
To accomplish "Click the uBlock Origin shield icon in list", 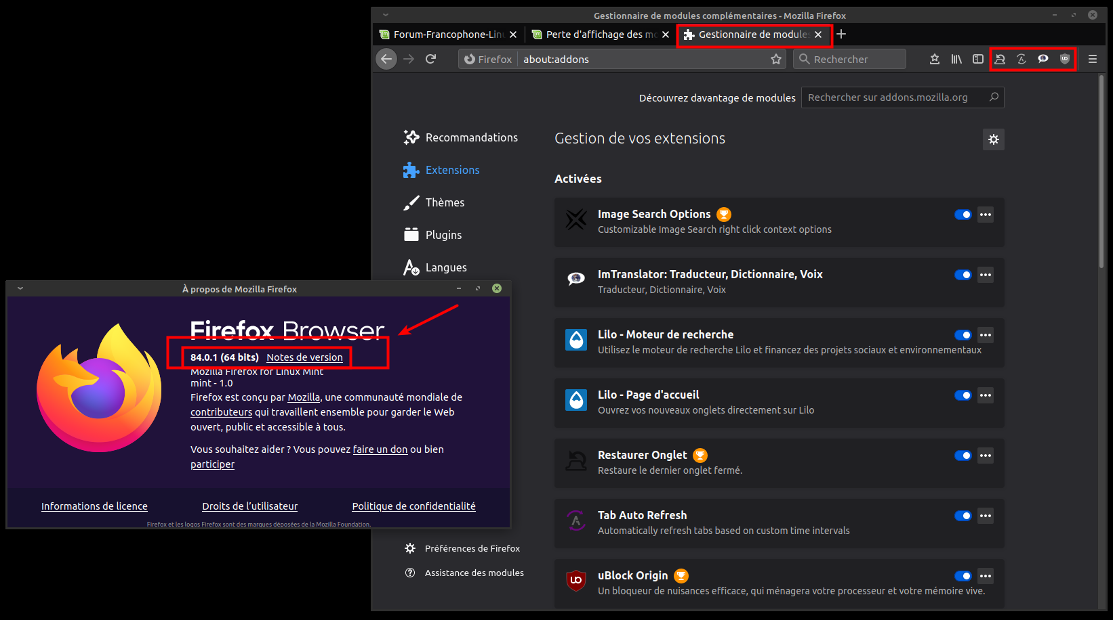I will coord(576,581).
